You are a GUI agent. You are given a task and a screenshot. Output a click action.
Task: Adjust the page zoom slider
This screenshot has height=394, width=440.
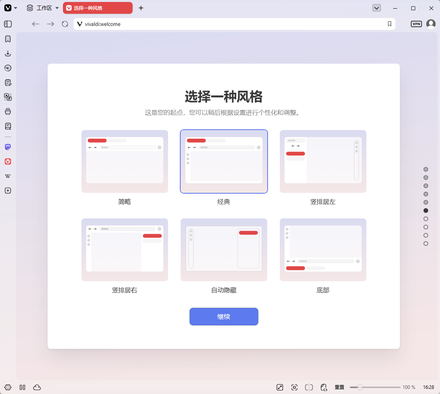click(x=375, y=387)
